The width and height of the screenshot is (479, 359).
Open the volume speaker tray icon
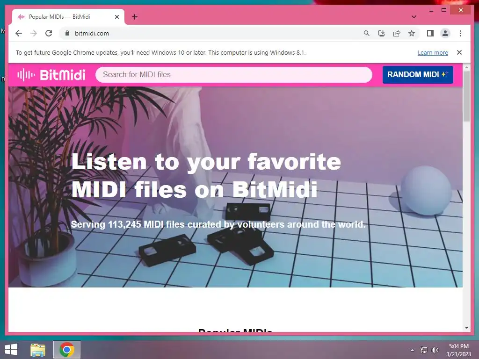pyautogui.click(x=435, y=350)
